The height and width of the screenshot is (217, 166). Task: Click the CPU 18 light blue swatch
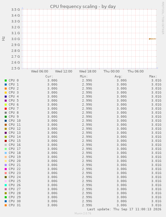pyautogui.click(x=6, y=153)
